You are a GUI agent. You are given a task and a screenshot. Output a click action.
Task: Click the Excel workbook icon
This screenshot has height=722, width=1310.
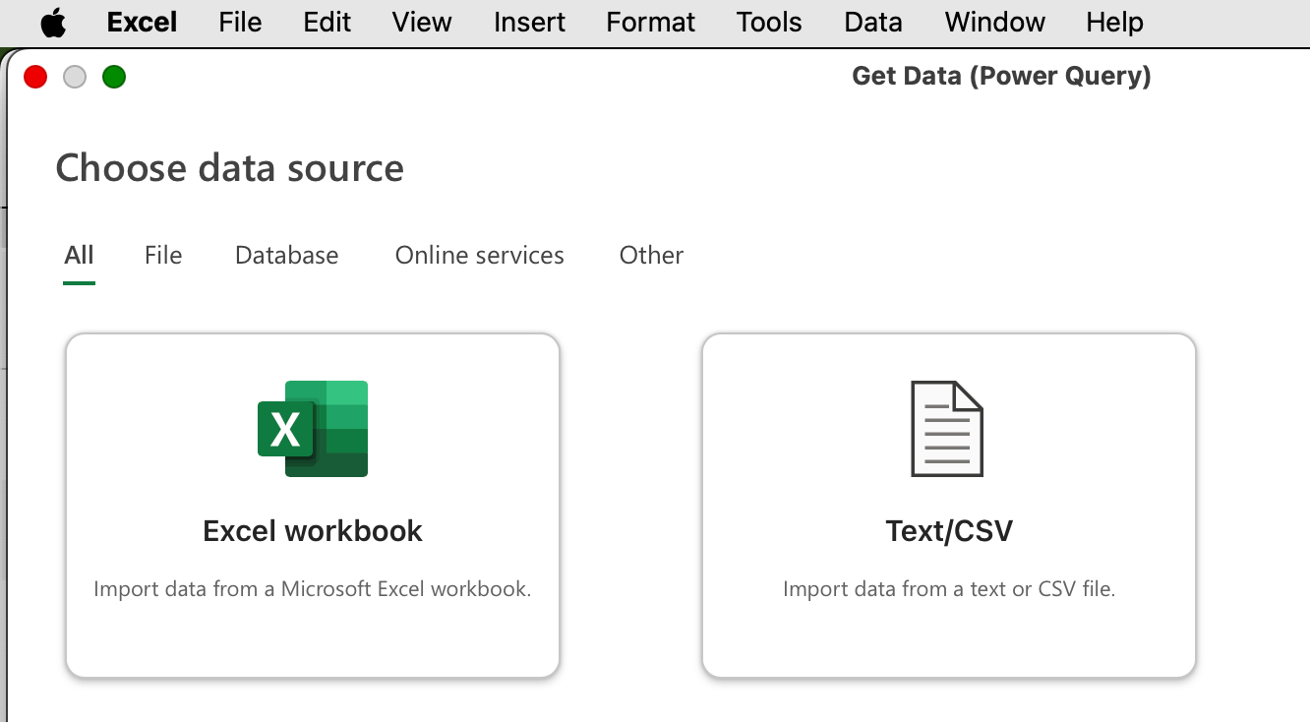pyautogui.click(x=313, y=429)
